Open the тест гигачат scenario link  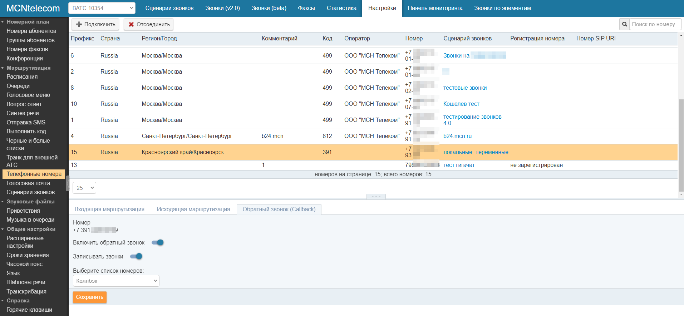[x=459, y=165]
